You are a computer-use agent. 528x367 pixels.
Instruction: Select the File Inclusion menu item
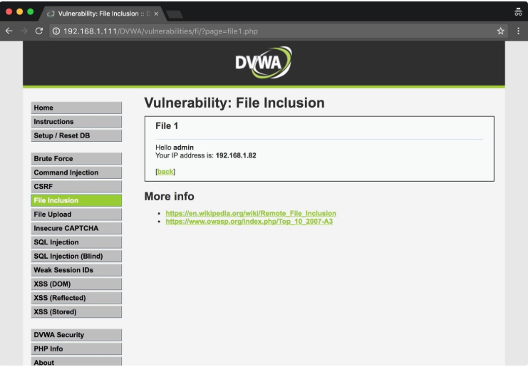pyautogui.click(x=76, y=200)
